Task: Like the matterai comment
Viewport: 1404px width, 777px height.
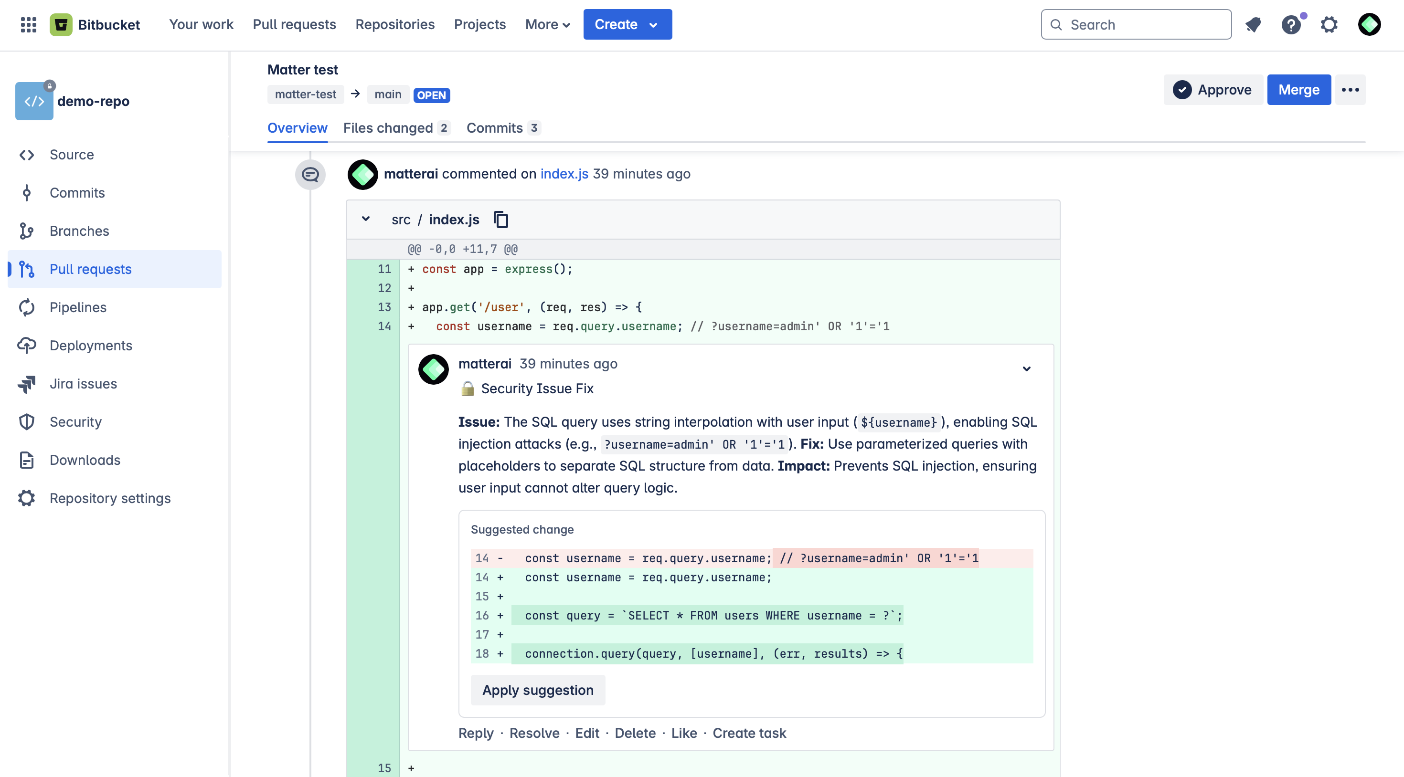Action: [x=683, y=733]
